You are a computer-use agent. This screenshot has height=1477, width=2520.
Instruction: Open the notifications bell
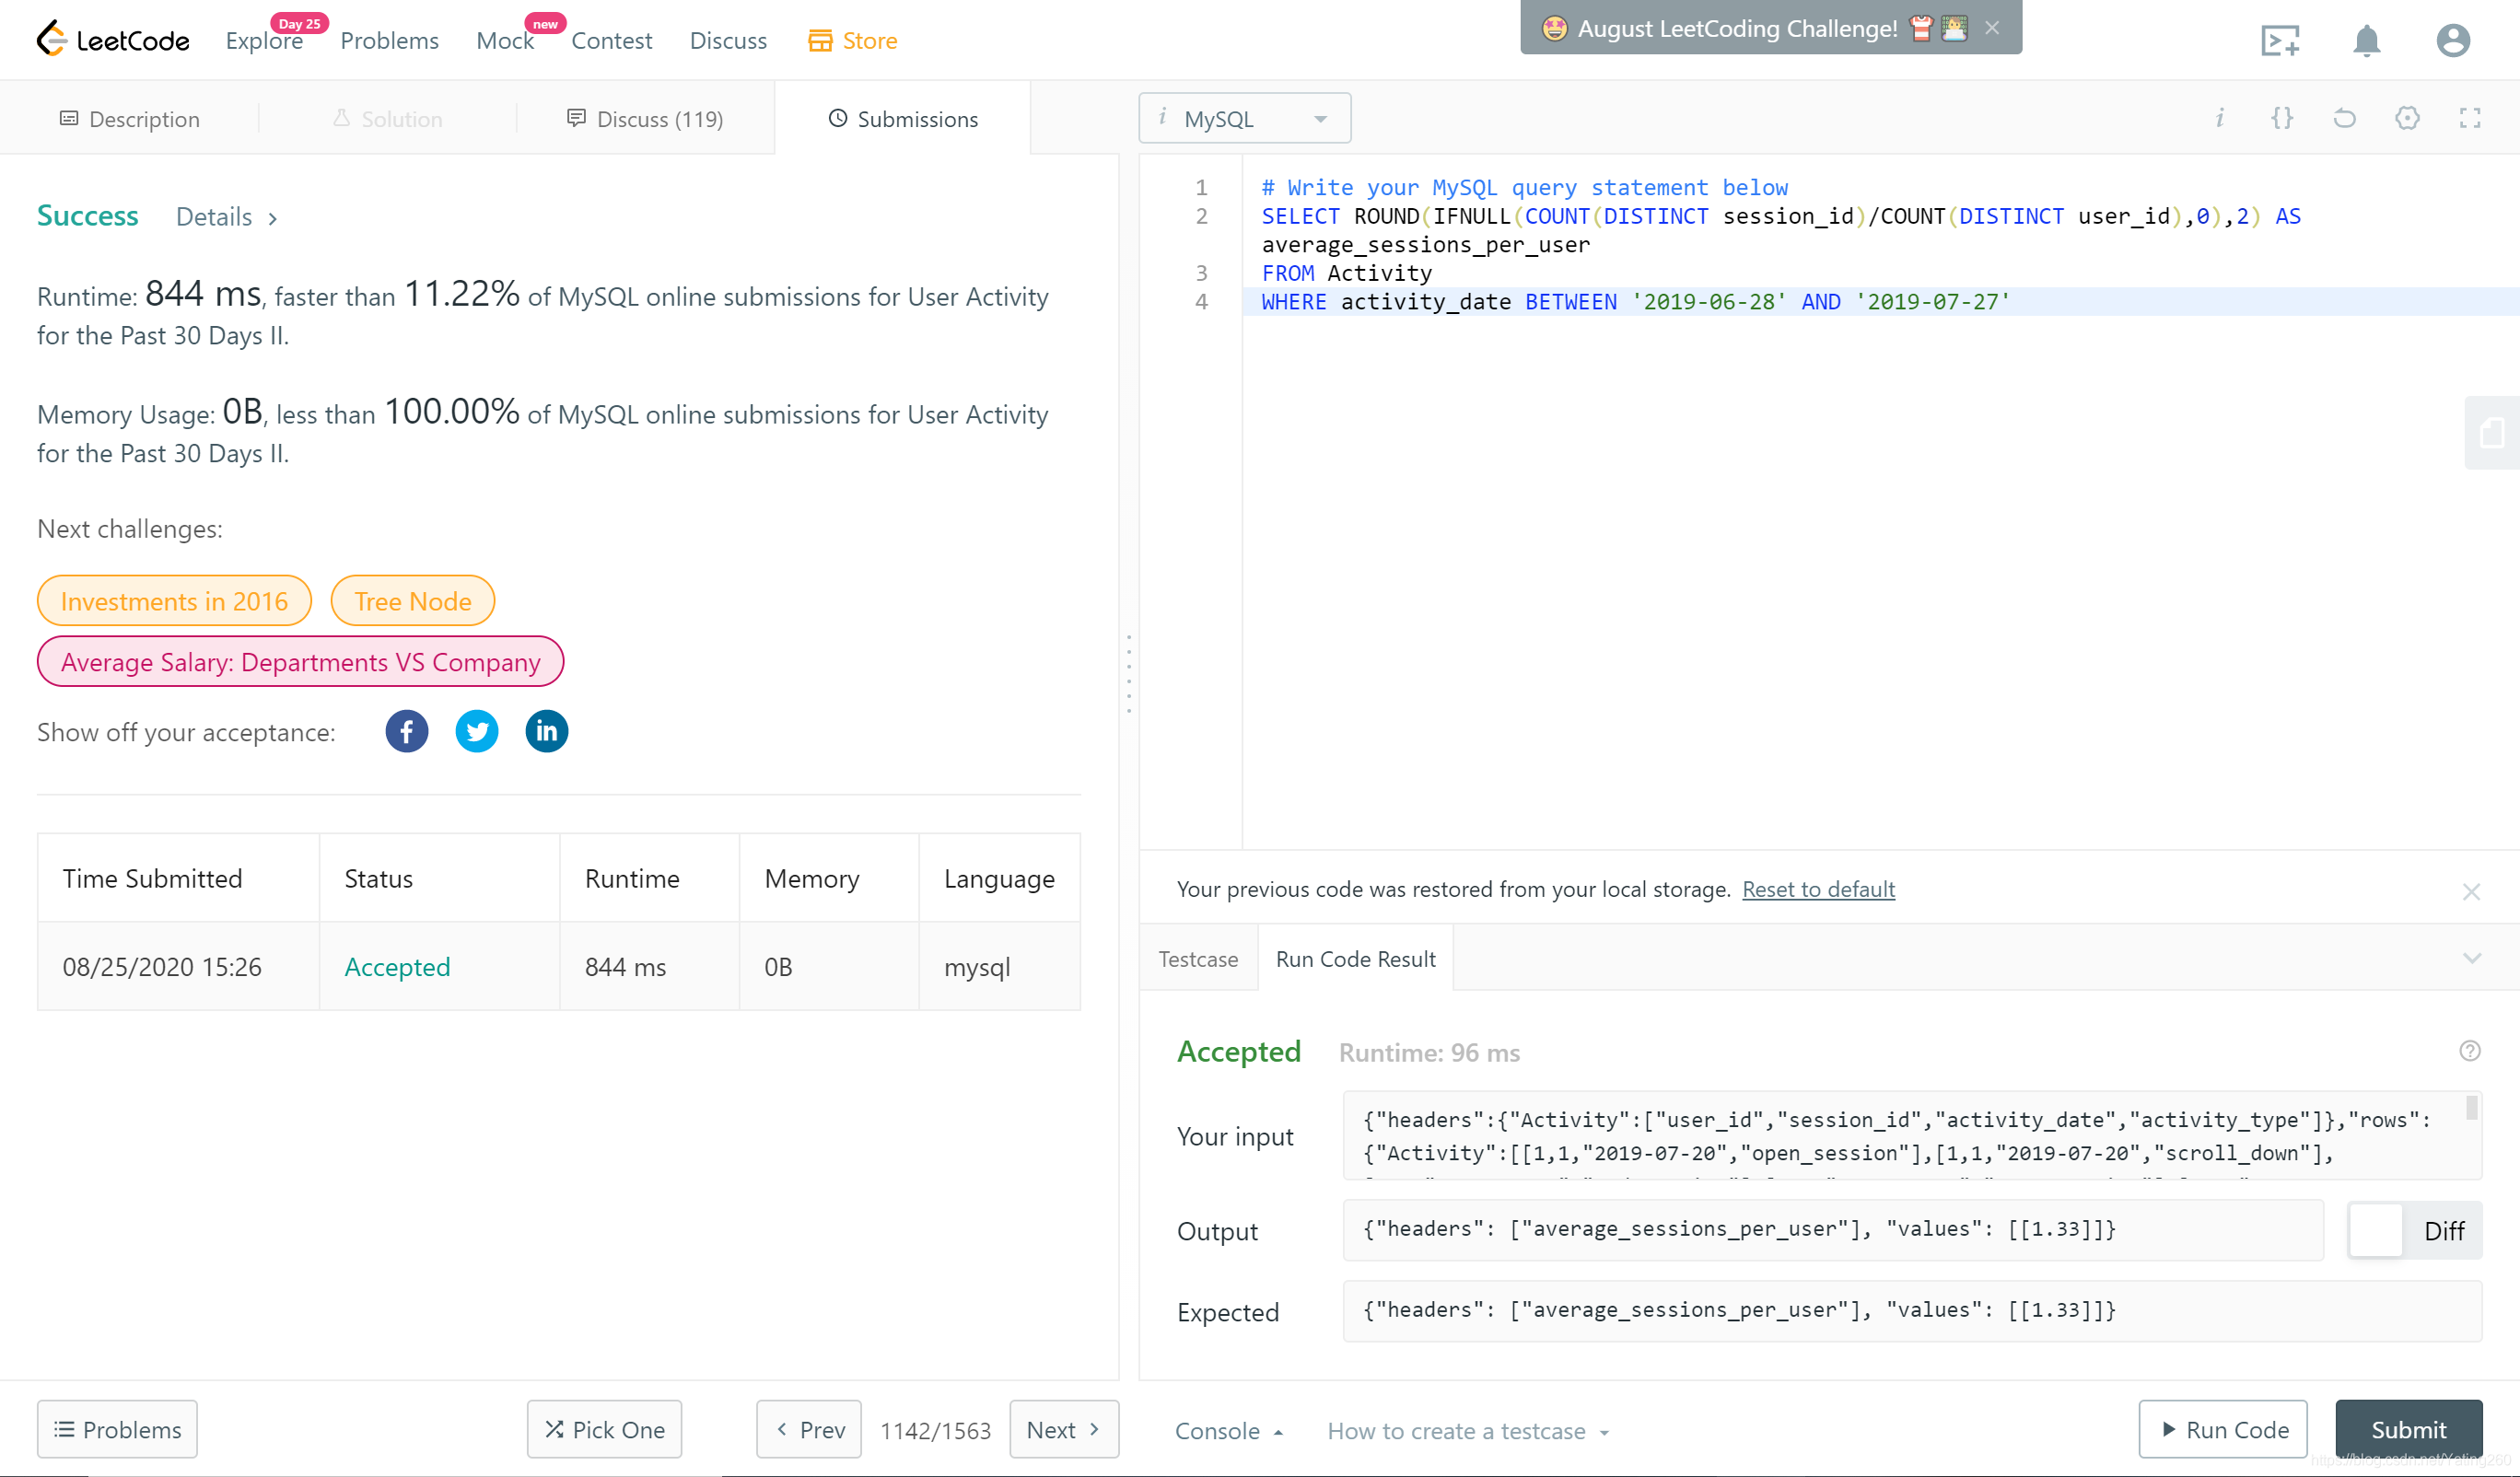(x=2365, y=41)
